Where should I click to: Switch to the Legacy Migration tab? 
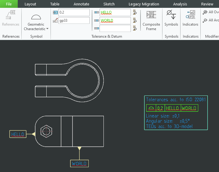tap(144, 4)
